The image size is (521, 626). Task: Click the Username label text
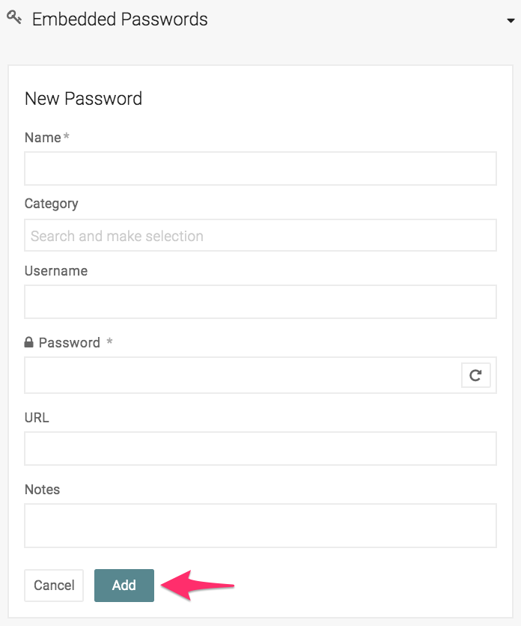tap(56, 271)
